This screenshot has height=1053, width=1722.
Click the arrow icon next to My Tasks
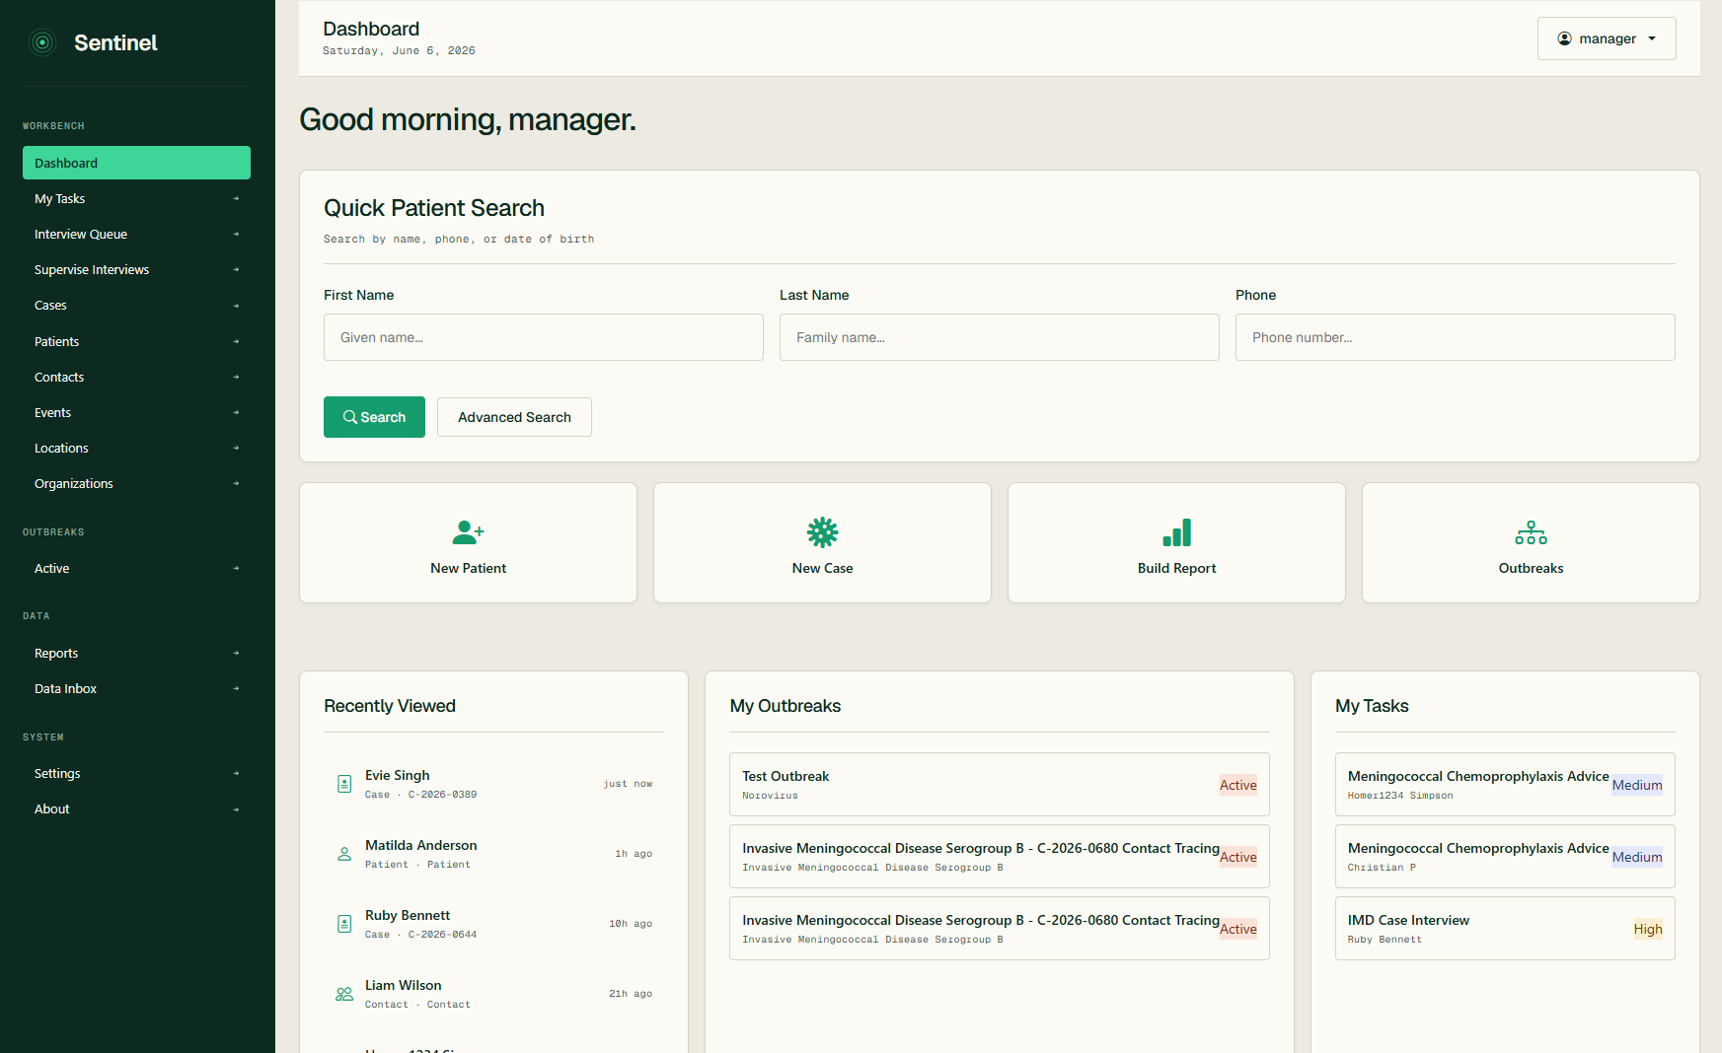tap(236, 198)
